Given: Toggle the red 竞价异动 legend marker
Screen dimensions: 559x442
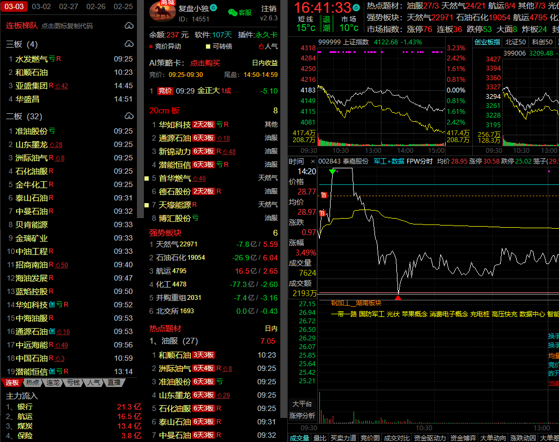Looking at the screenshot, I should tap(151, 47).
